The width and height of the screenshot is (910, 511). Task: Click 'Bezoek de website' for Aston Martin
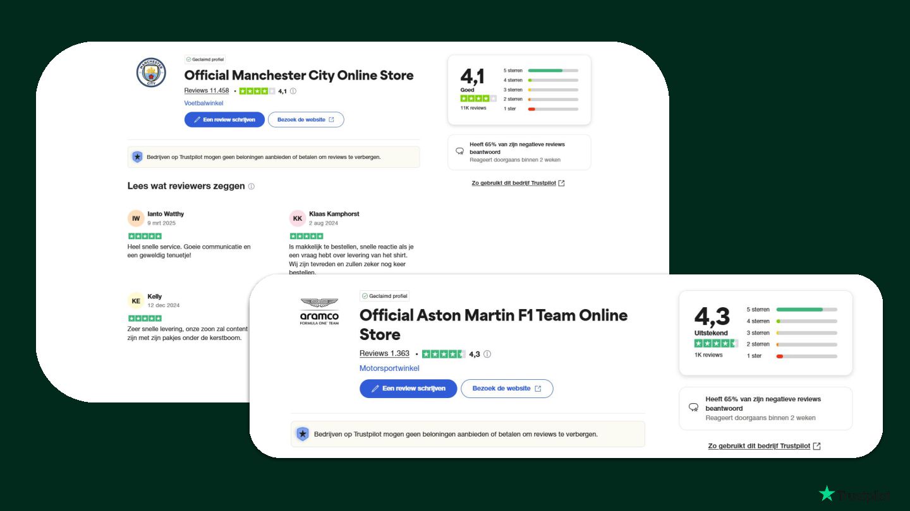(507, 389)
